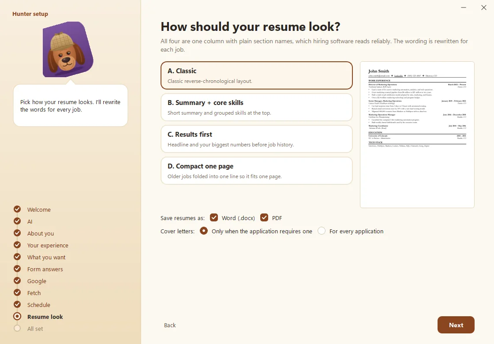494x344 pixels.
Task: Open the Fetch step label
Action: 34,293
